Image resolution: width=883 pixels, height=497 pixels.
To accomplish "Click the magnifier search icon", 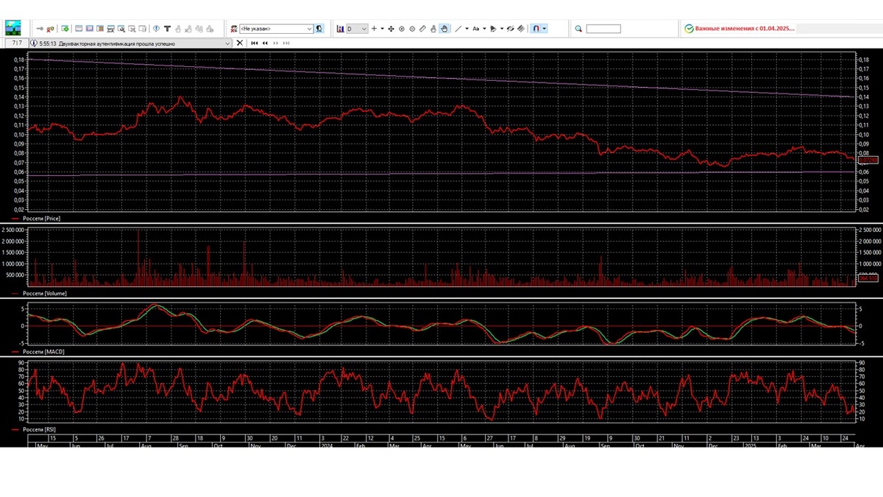I will [578, 29].
